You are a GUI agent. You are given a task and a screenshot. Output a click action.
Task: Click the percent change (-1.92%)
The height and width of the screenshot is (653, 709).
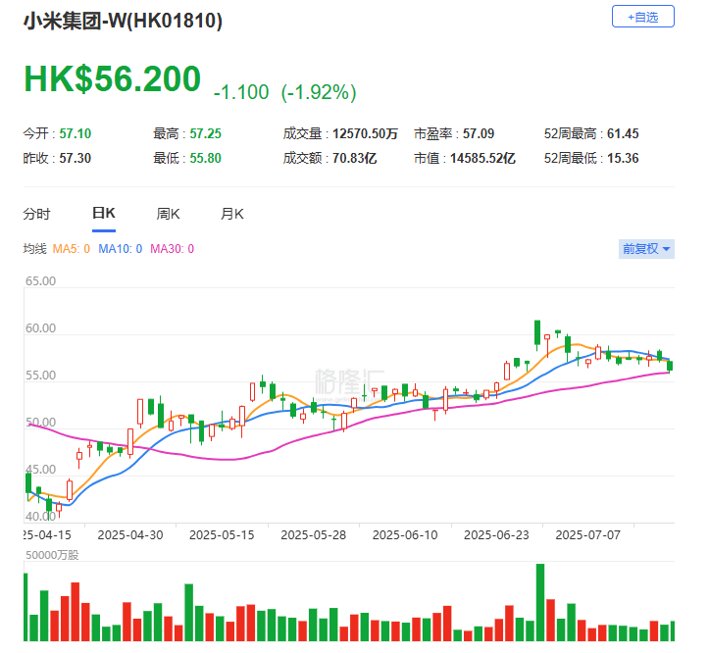(x=319, y=92)
